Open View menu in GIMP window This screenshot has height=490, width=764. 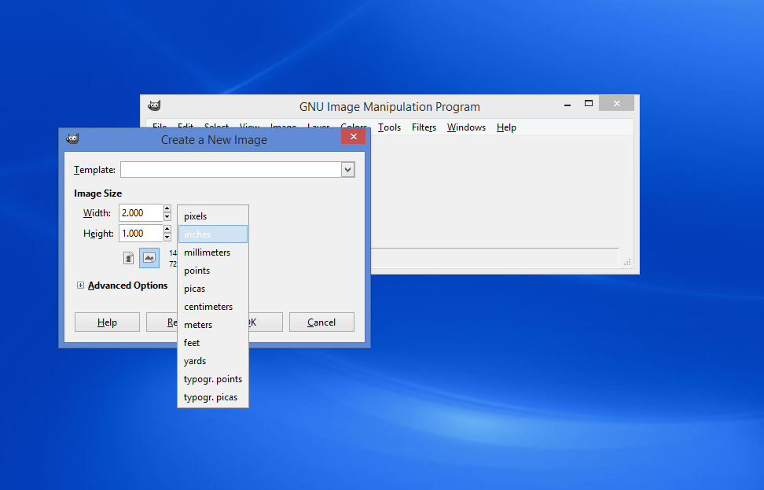click(249, 125)
